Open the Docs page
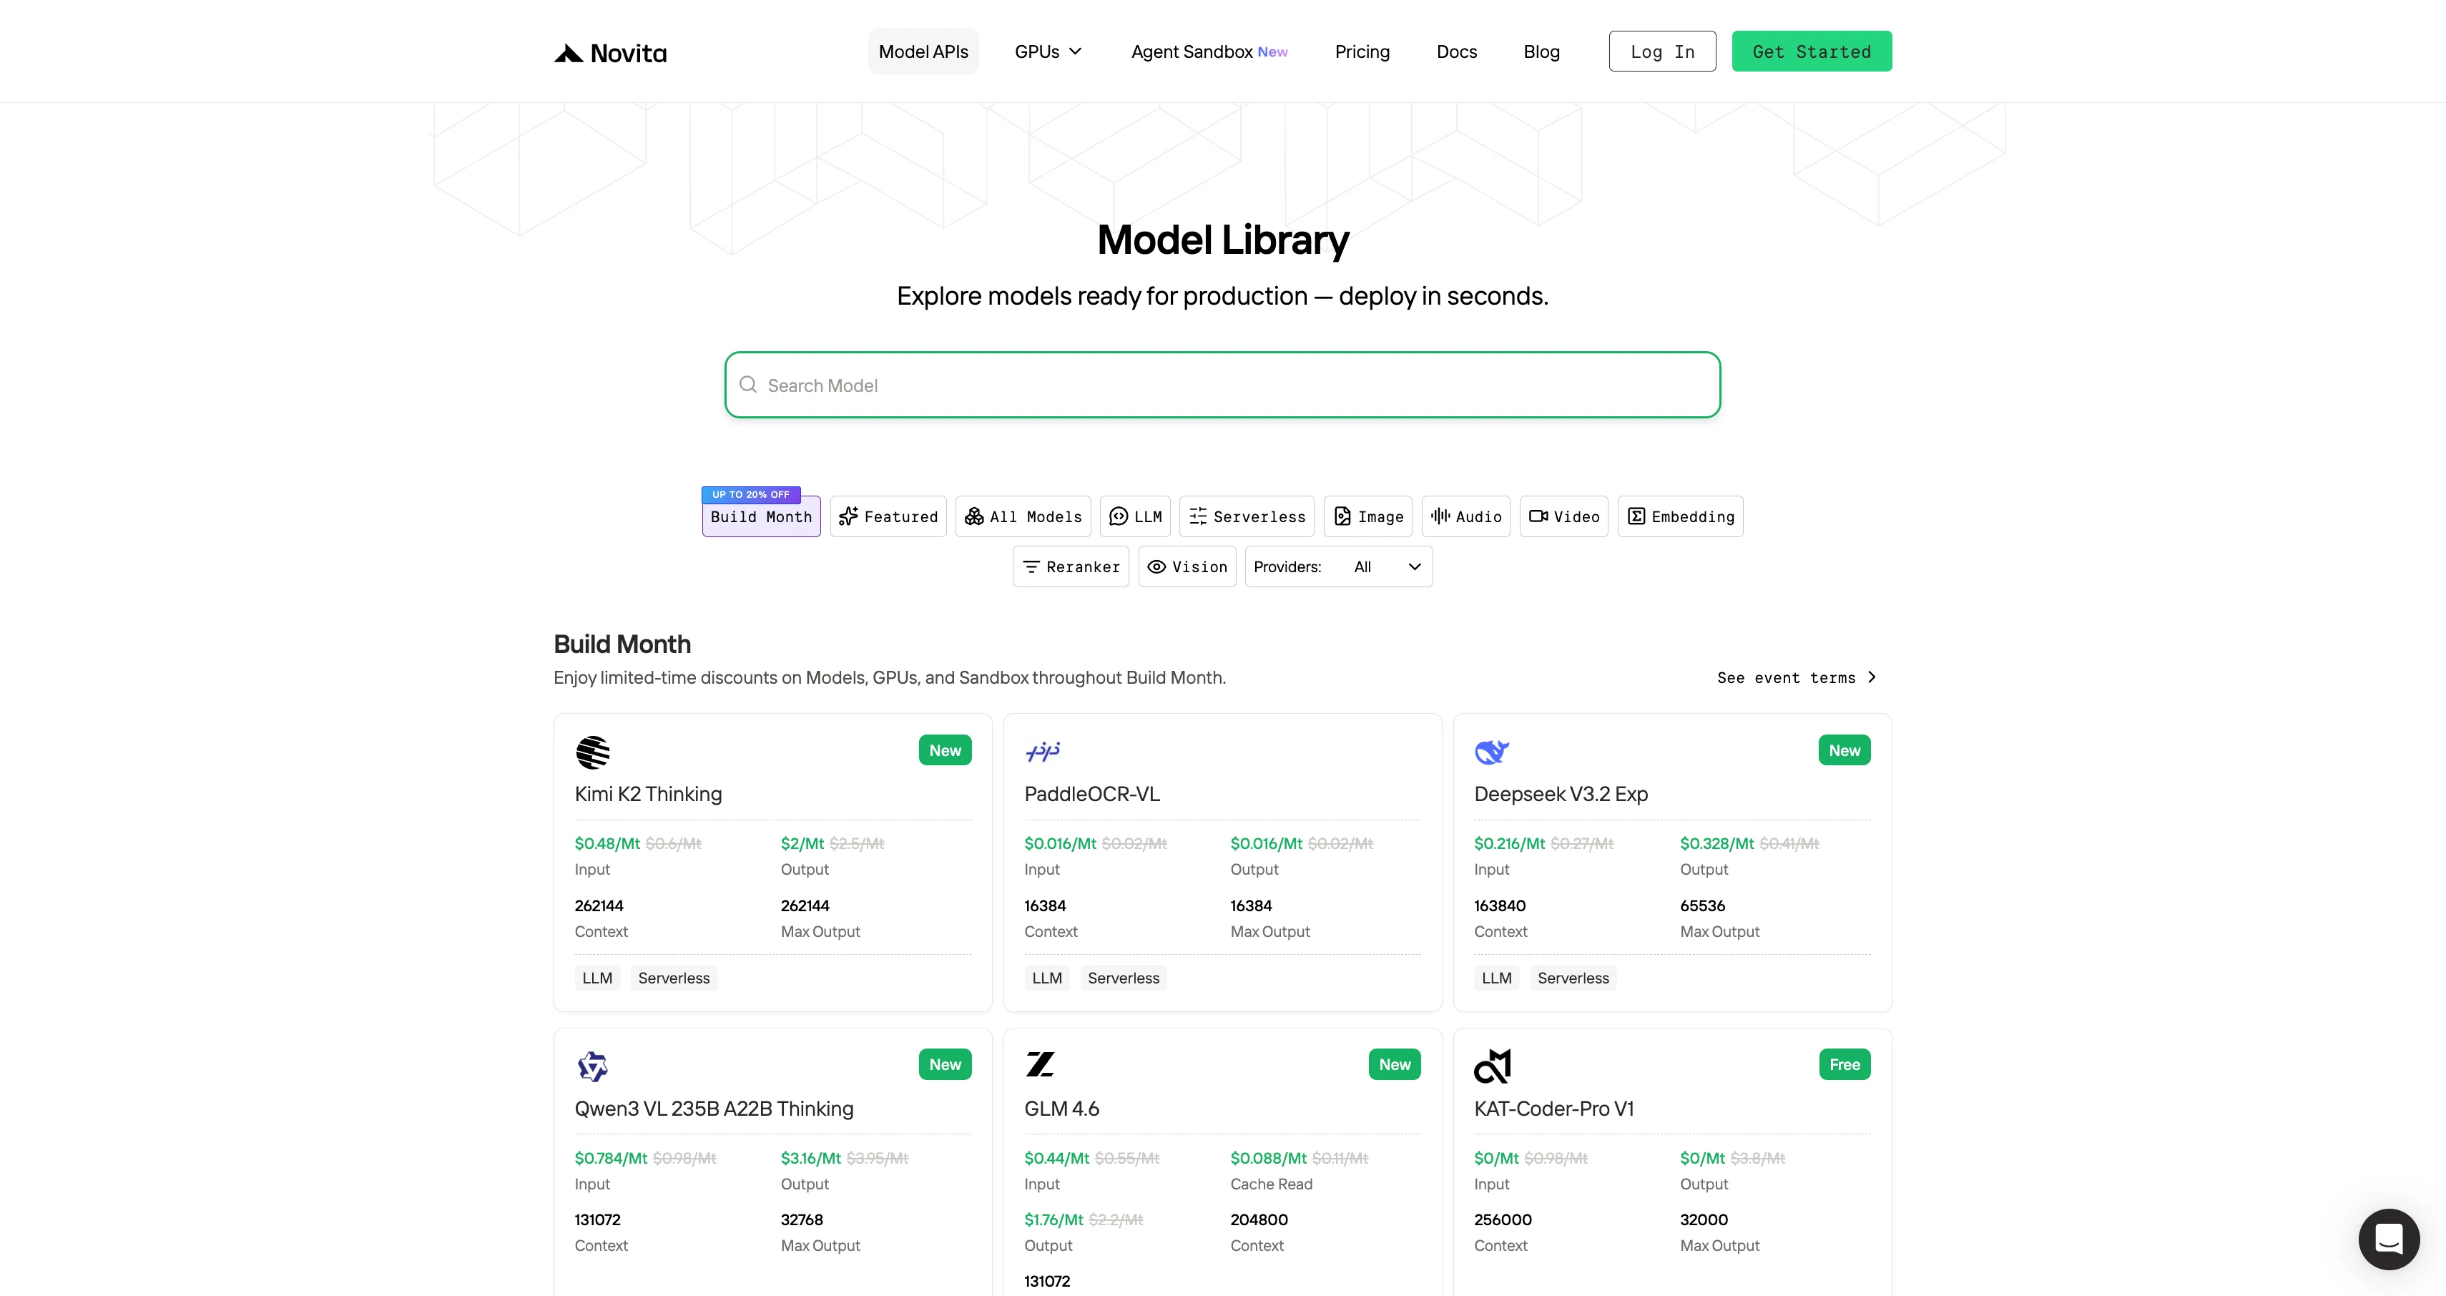The width and height of the screenshot is (2446, 1296). tap(1457, 51)
